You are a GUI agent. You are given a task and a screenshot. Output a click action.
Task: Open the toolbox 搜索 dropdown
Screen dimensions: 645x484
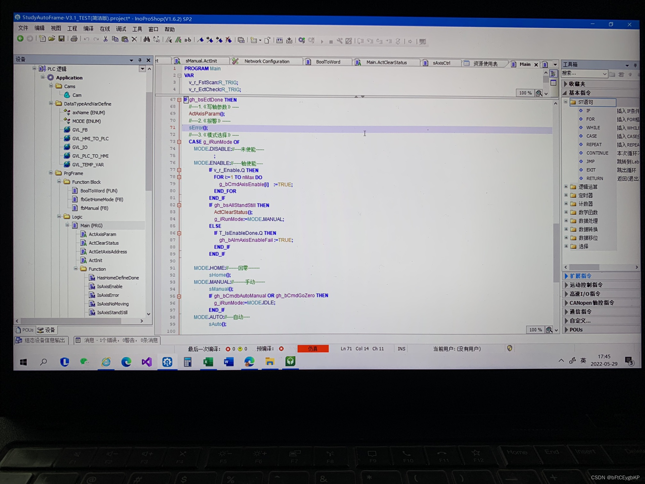pyautogui.click(x=604, y=74)
